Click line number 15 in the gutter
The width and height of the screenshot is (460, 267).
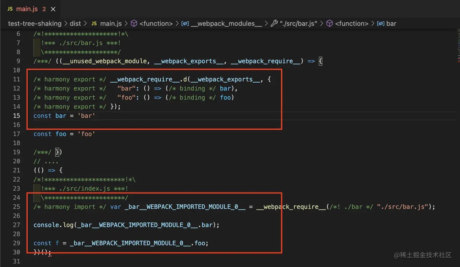coord(16,116)
